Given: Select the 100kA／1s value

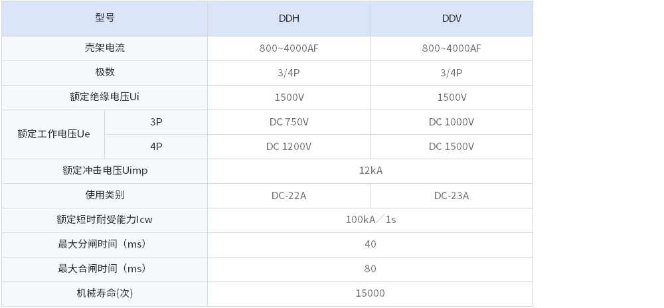Looking at the screenshot, I should 370,220.
